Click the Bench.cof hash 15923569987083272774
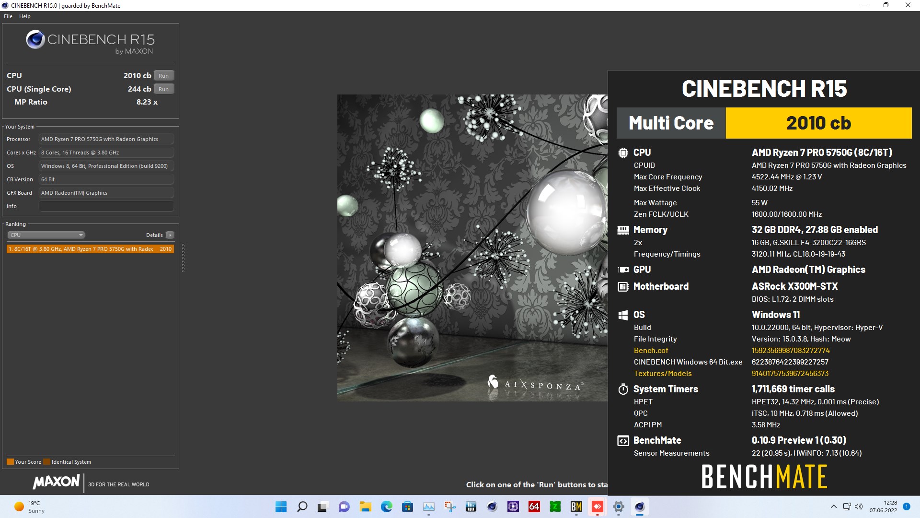Image resolution: width=920 pixels, height=518 pixels. point(791,351)
